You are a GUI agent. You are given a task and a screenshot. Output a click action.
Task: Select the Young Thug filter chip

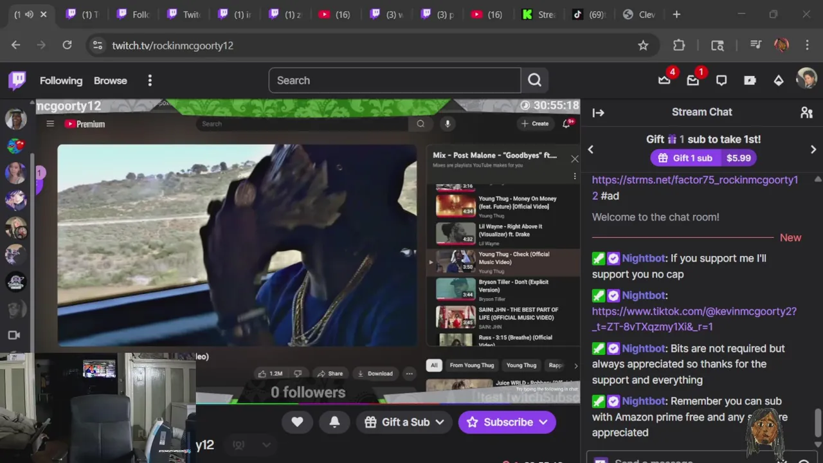[x=521, y=365]
